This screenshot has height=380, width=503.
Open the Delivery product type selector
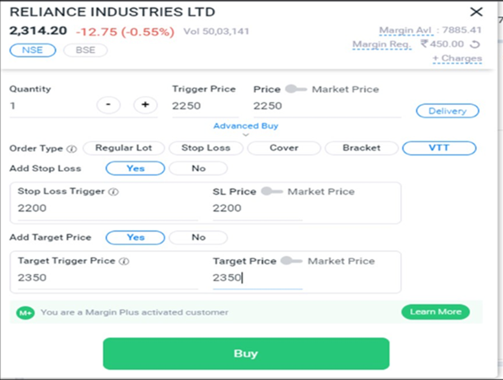[447, 111]
